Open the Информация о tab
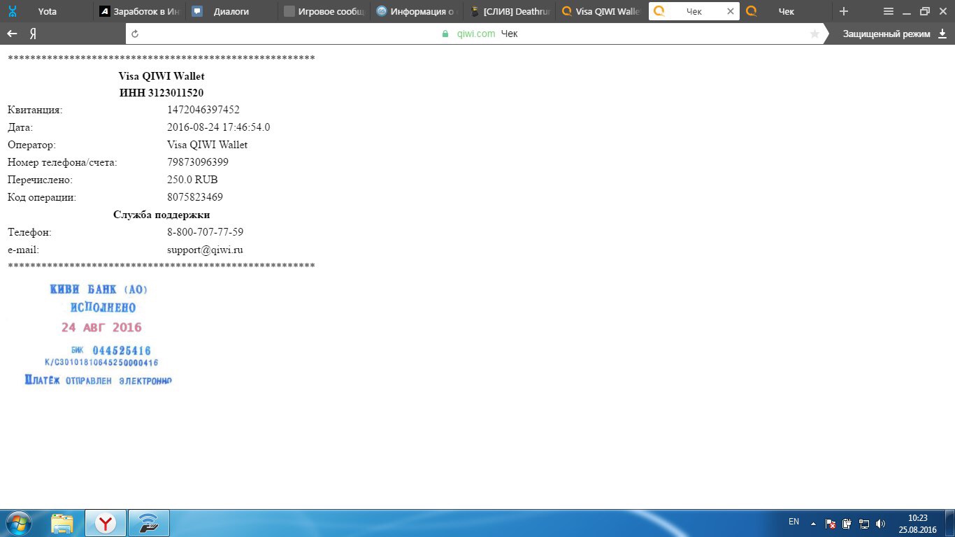Viewport: 955px width, 537px height. coord(417,11)
